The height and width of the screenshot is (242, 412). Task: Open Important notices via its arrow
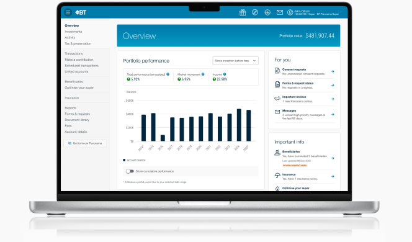pos(333,99)
